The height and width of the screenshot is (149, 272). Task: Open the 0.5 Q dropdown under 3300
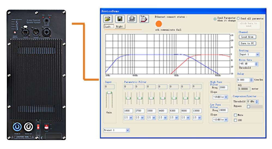click(x=154, y=118)
